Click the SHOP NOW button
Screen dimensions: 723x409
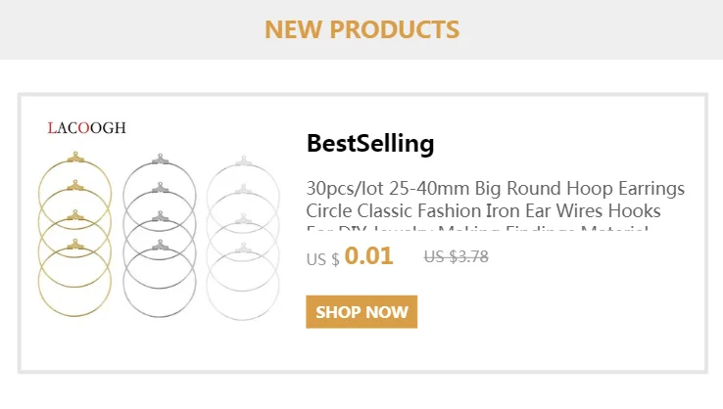[x=361, y=312]
